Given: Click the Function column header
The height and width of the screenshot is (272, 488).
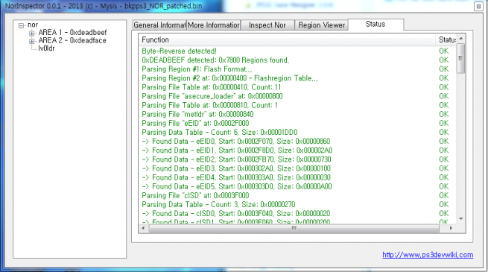Looking at the screenshot, I should pyautogui.click(x=287, y=39).
